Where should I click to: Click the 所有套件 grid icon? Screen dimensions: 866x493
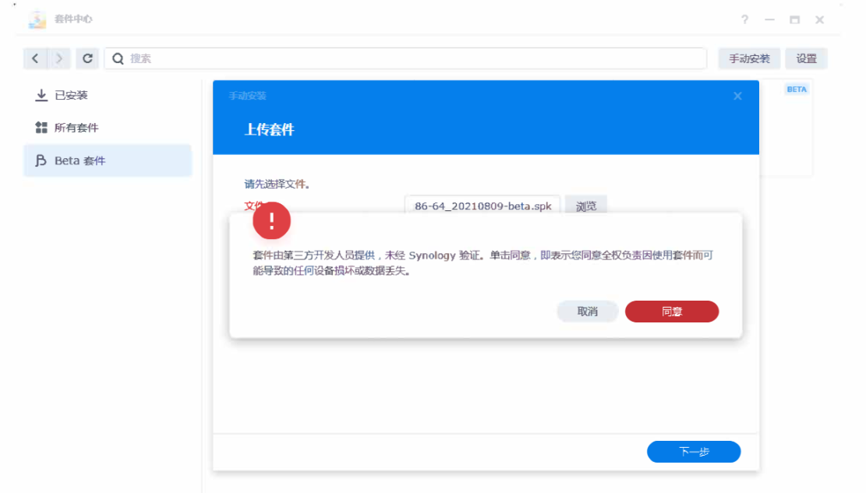(41, 128)
